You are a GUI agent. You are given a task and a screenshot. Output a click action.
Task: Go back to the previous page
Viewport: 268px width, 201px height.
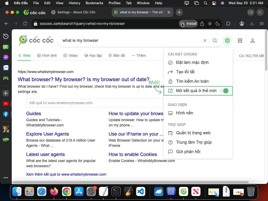(6, 24)
